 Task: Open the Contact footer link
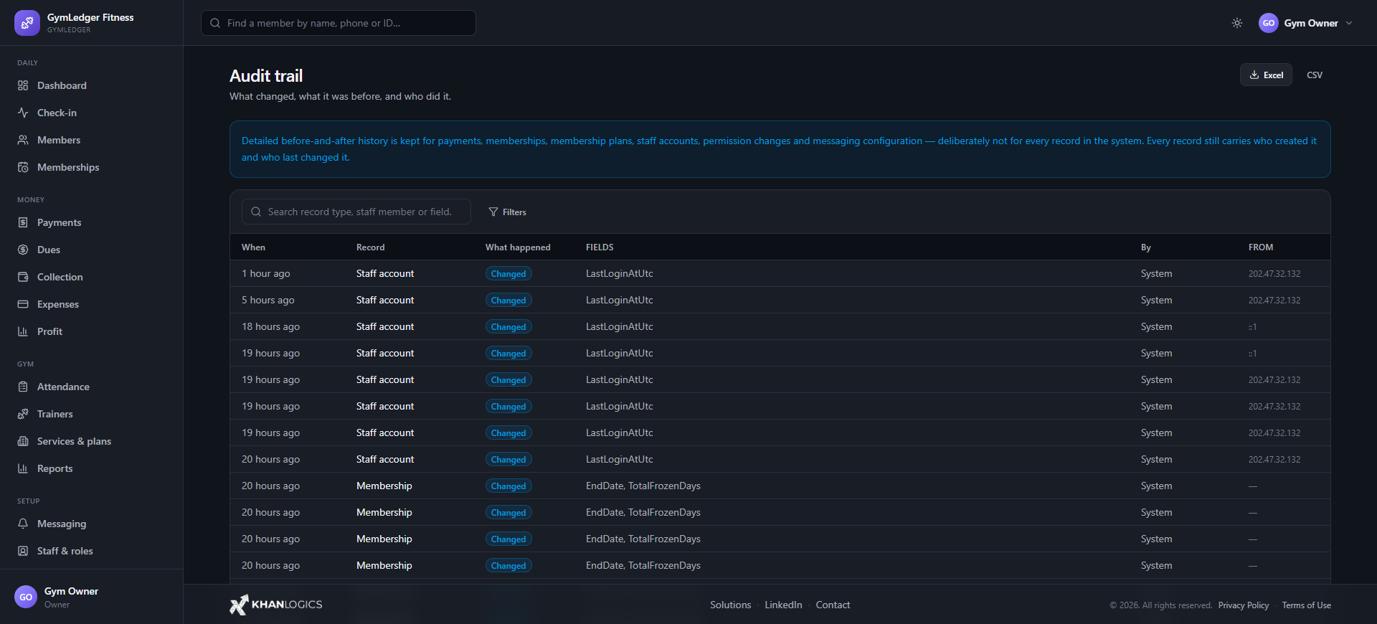coord(833,605)
